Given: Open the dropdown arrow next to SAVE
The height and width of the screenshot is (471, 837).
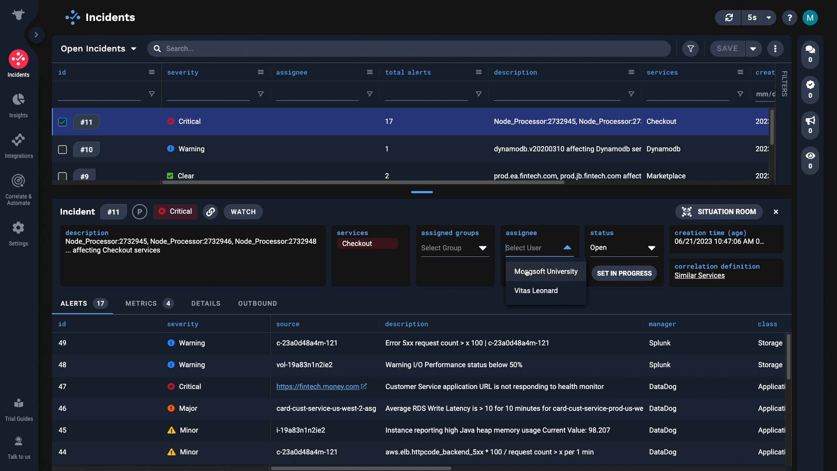Looking at the screenshot, I should pos(753,48).
